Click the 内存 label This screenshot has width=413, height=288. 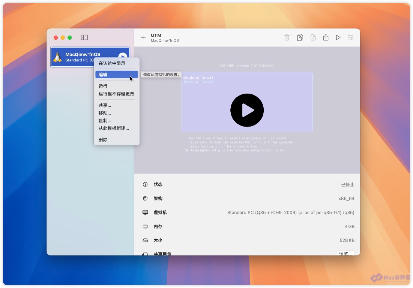pyautogui.click(x=158, y=227)
